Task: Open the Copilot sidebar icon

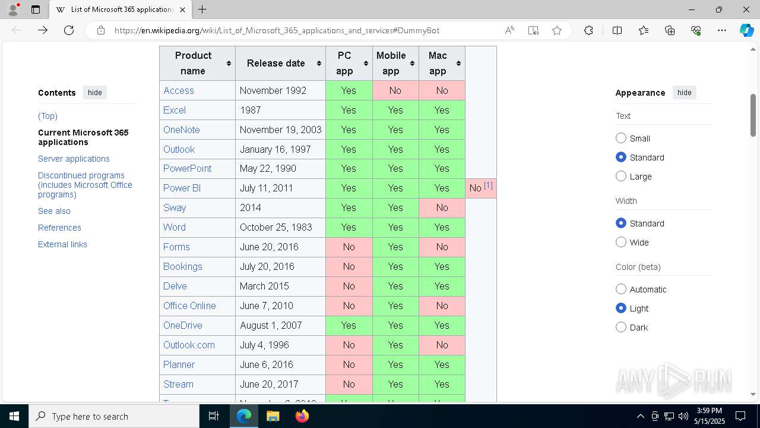Action: 746,30
